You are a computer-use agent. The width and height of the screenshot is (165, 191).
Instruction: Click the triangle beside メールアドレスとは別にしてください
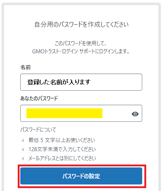(x=23, y=159)
